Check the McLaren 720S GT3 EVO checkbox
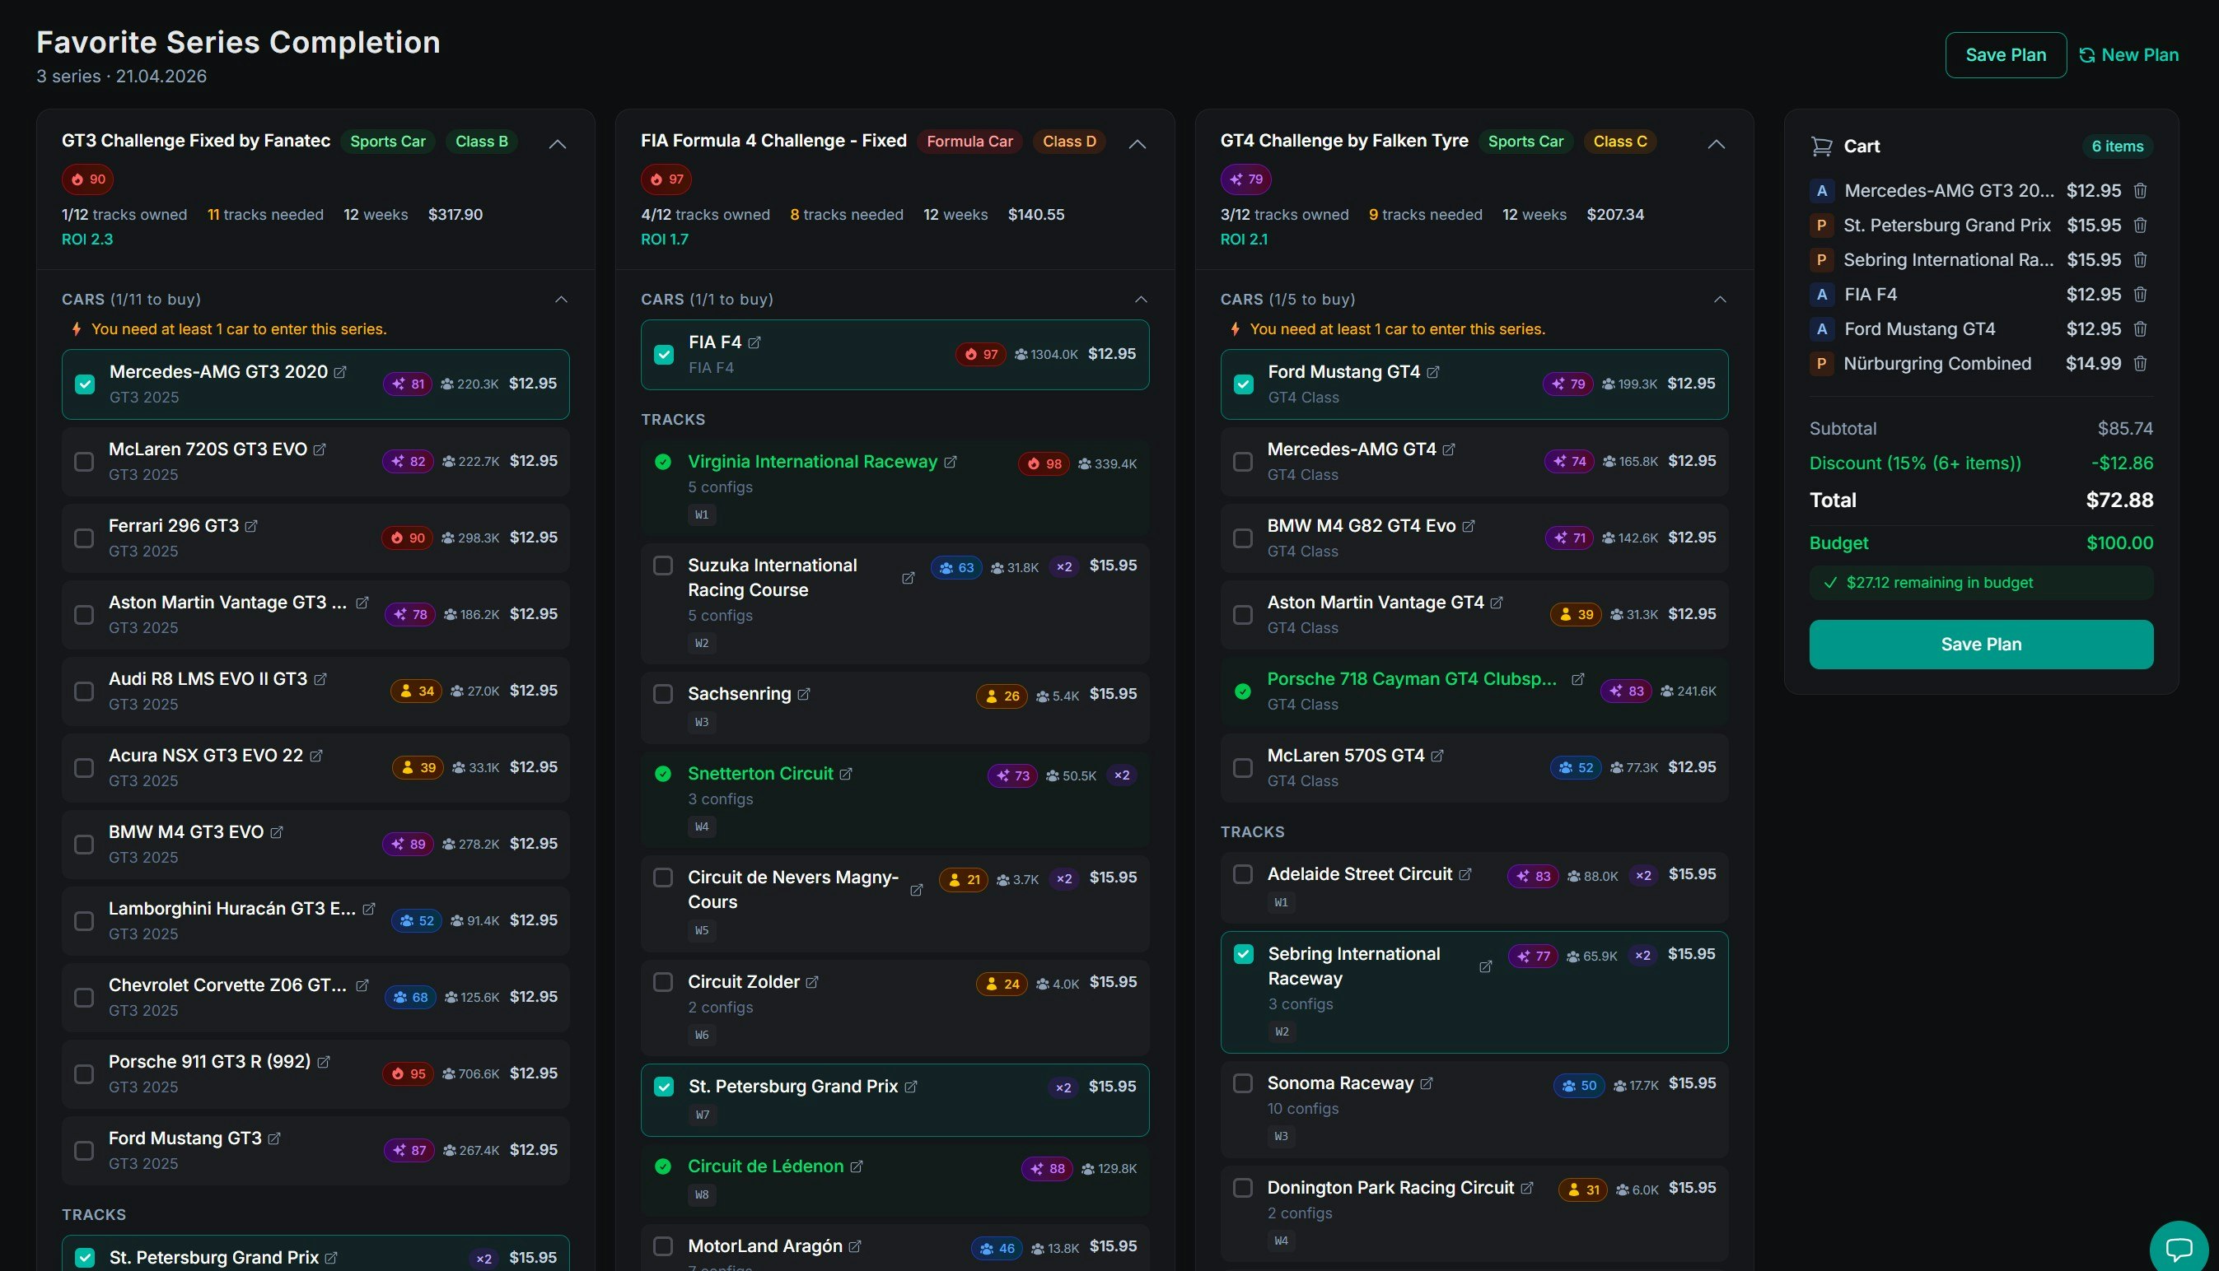The width and height of the screenshot is (2219, 1271). (84, 462)
